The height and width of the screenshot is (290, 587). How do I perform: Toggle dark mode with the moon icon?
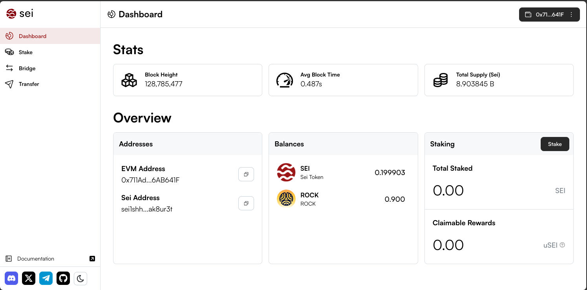click(80, 278)
